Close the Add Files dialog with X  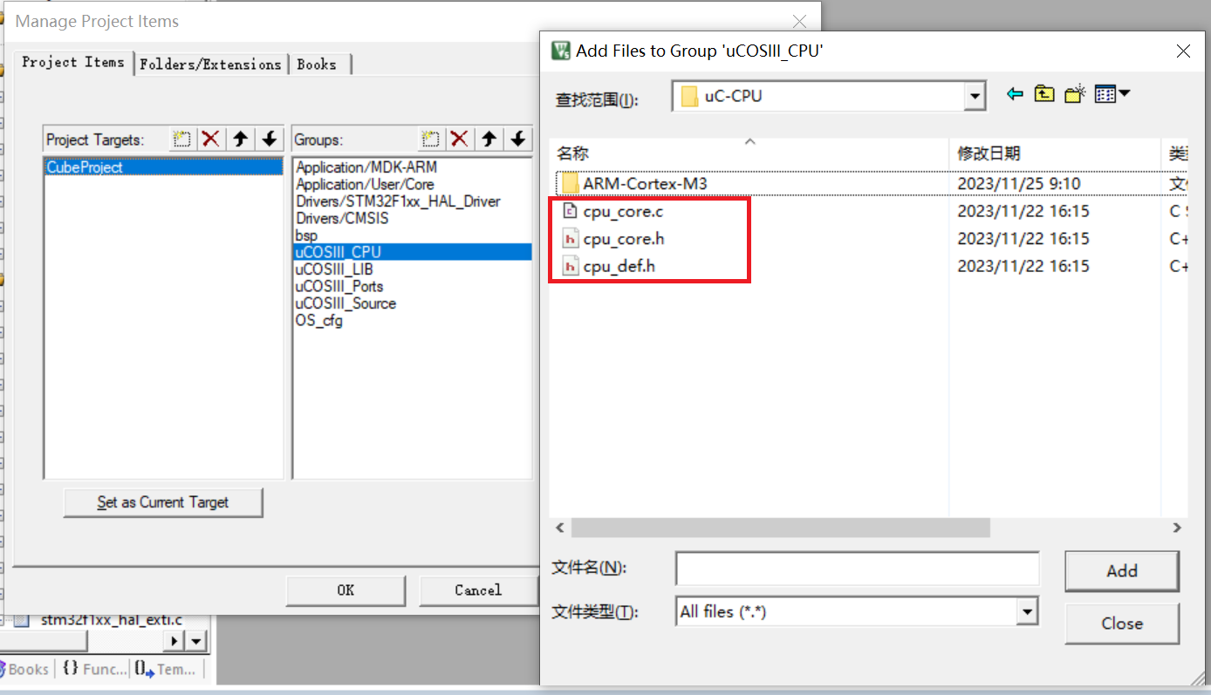1183,51
